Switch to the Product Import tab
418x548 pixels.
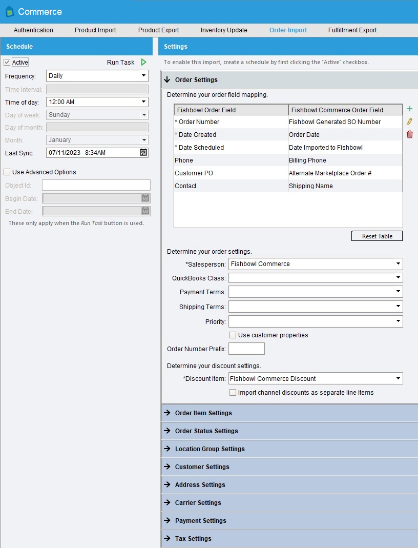95,30
